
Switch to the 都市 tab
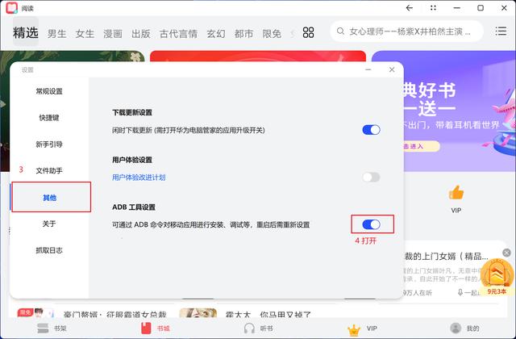(243, 34)
